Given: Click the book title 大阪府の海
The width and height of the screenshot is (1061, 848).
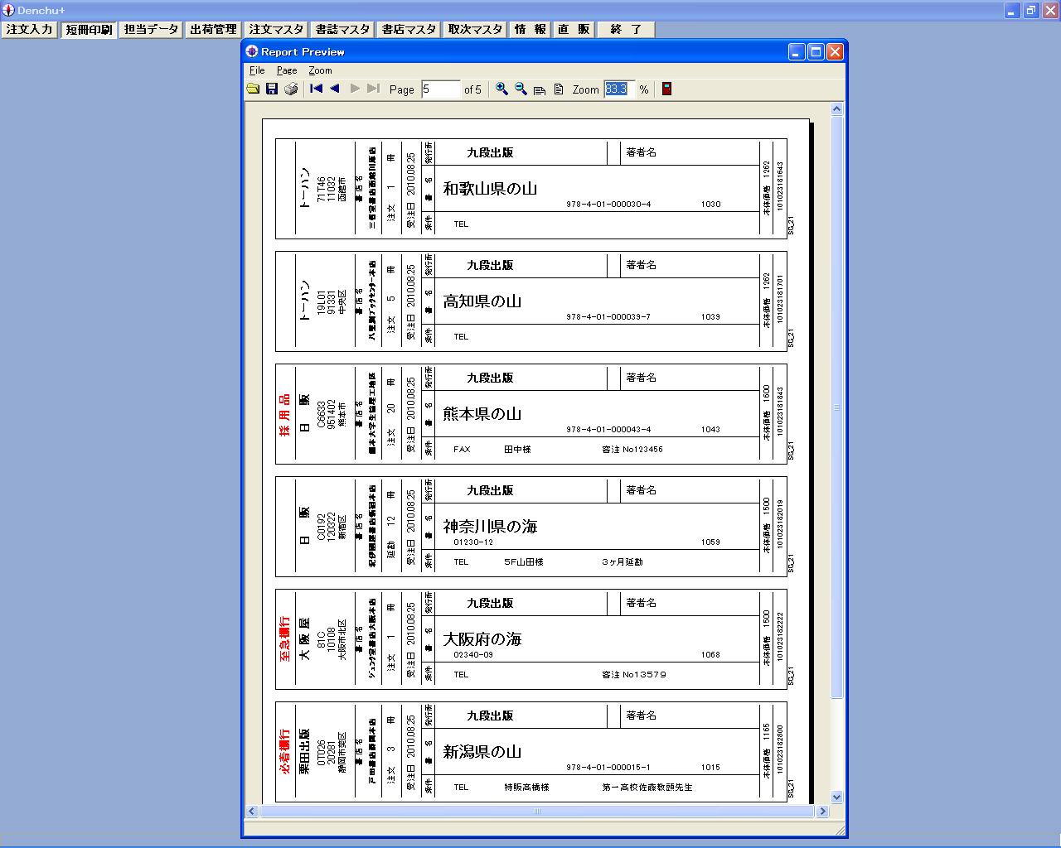Looking at the screenshot, I should pos(482,639).
